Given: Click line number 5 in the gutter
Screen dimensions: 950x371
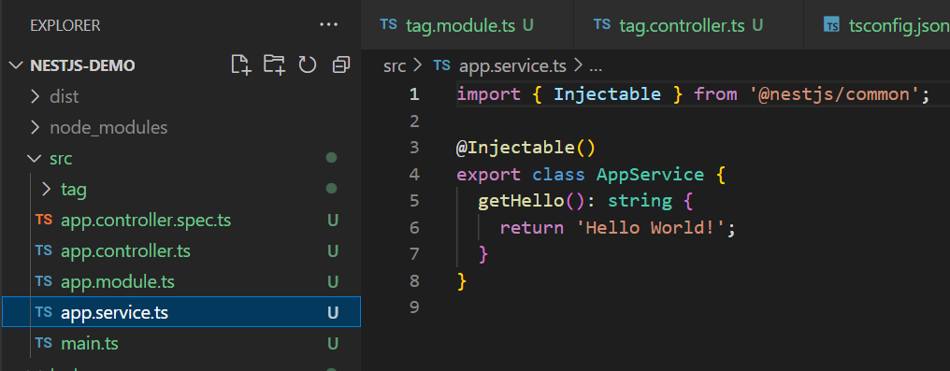Looking at the screenshot, I should point(414,201).
